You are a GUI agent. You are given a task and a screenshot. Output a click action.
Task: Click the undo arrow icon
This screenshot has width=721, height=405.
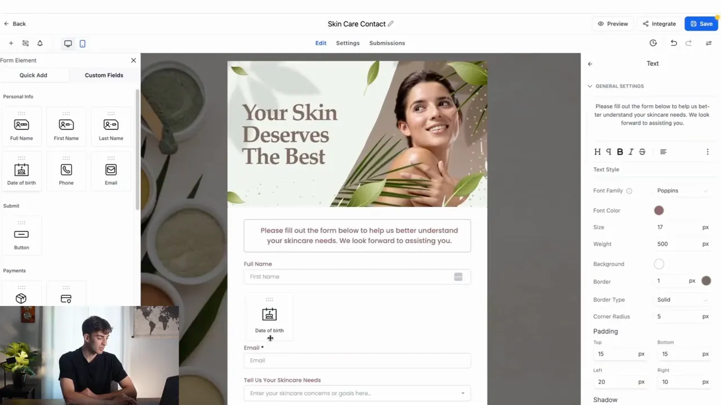(674, 43)
